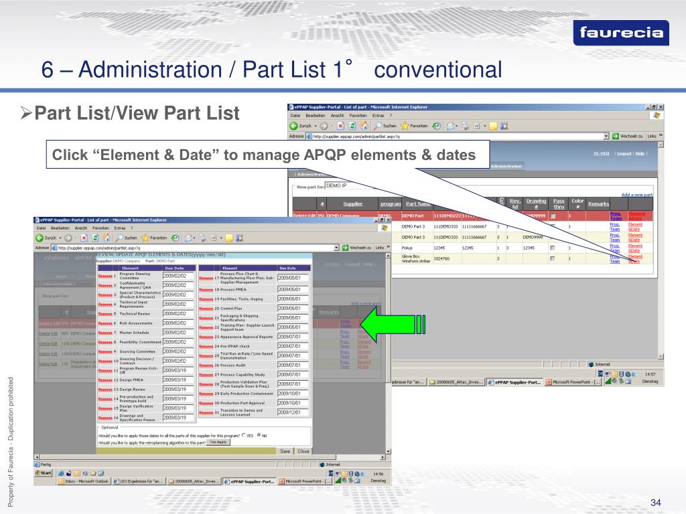Open Back button history dropdown in front window

[60, 238]
